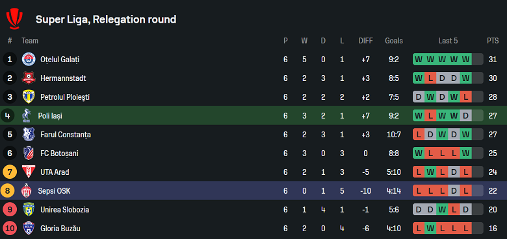Select the Hermannstadt team badge
The width and height of the screenshot is (507, 239).
point(29,78)
